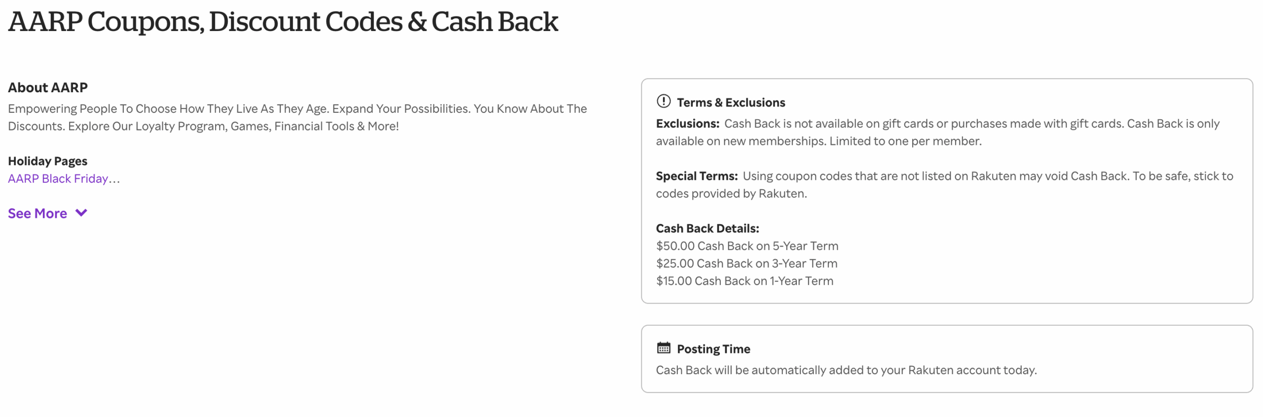
Task: Open the AARP Black Friday link
Action: [58, 178]
